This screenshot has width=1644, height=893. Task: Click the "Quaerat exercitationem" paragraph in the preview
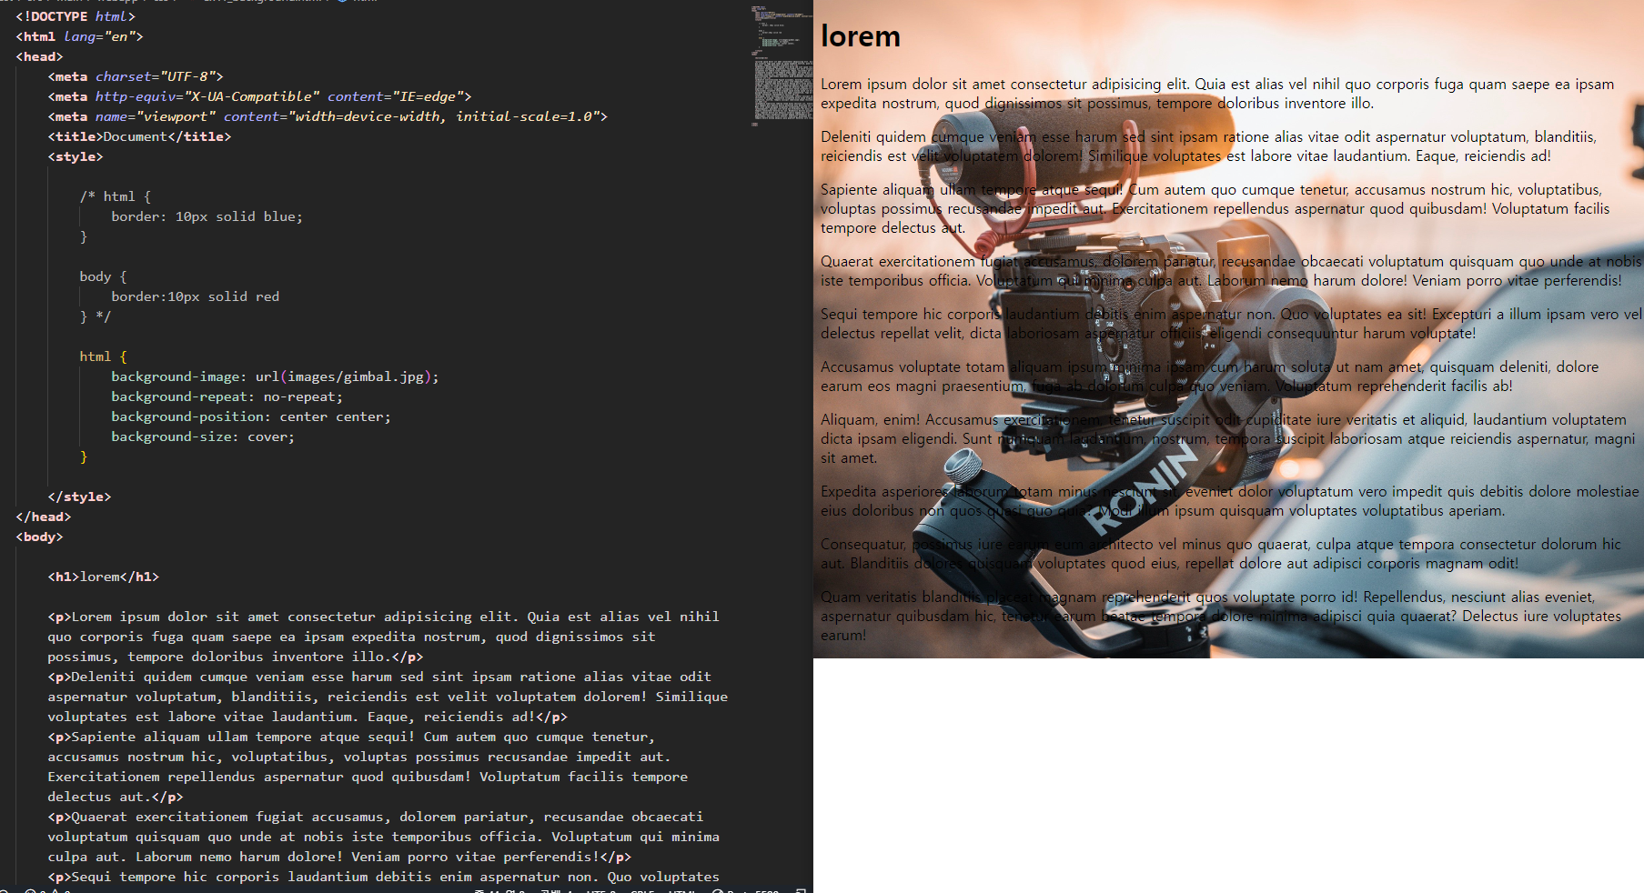pyautogui.click(x=1231, y=271)
